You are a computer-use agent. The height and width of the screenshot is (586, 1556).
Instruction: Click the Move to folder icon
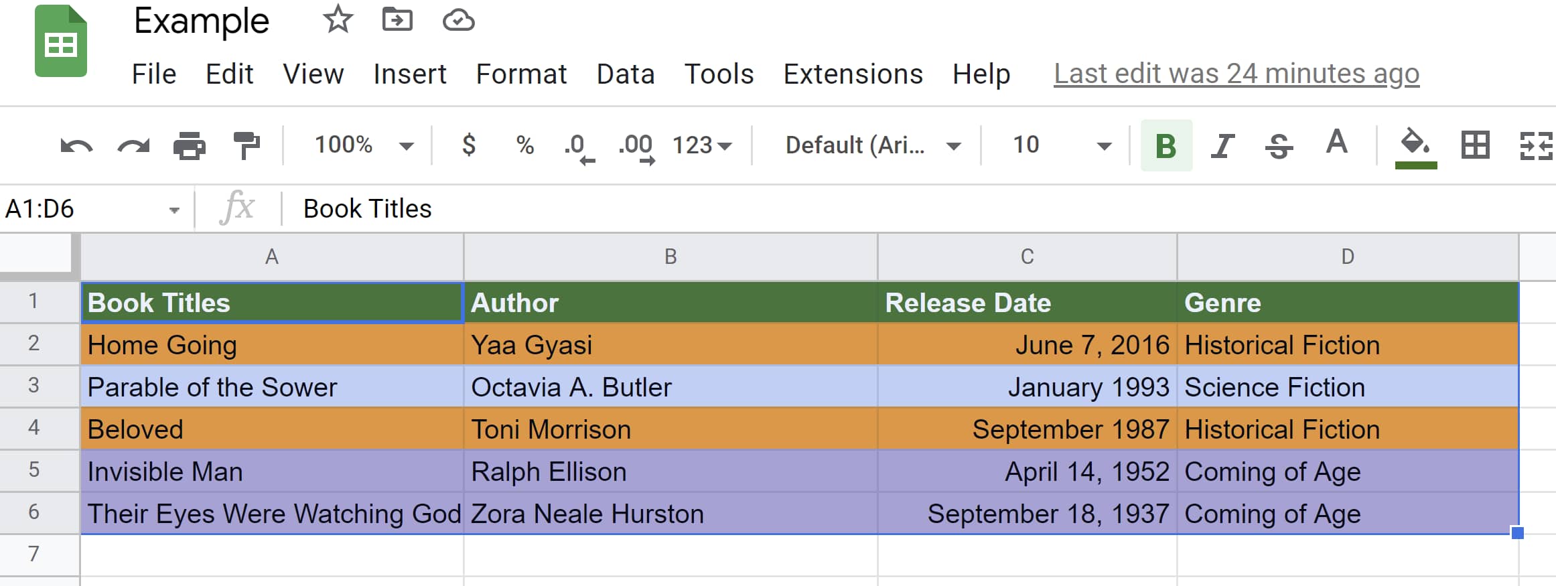tap(397, 20)
